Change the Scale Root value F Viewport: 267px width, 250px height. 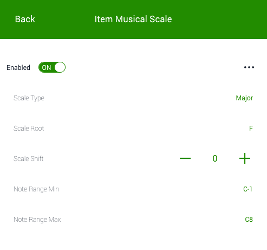click(x=251, y=129)
